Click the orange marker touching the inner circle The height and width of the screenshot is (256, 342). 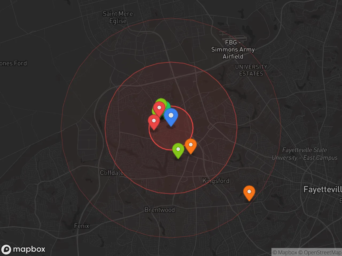tap(191, 145)
